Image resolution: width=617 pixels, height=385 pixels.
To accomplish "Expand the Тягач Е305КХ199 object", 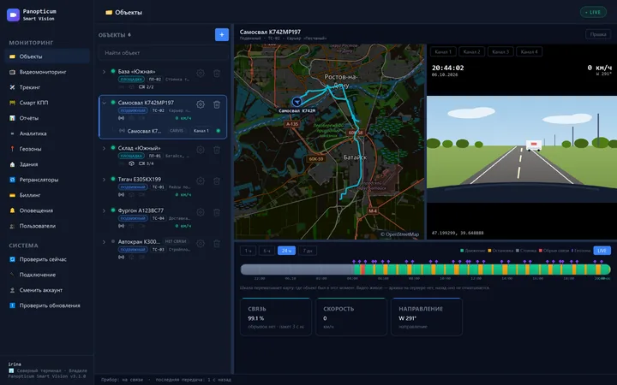I will (104, 179).
